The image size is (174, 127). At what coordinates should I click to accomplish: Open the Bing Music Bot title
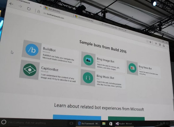tap(105, 77)
